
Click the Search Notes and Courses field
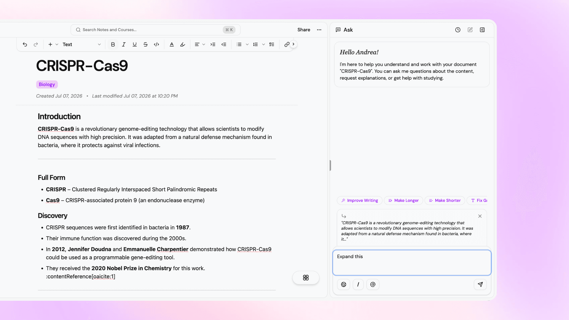155,30
